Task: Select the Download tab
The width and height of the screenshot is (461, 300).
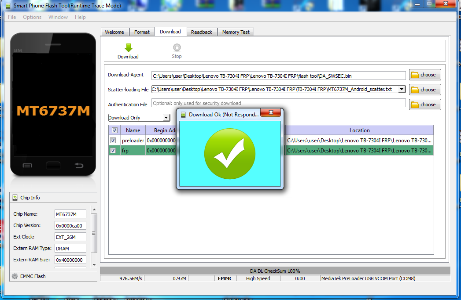Action: pyautogui.click(x=170, y=32)
